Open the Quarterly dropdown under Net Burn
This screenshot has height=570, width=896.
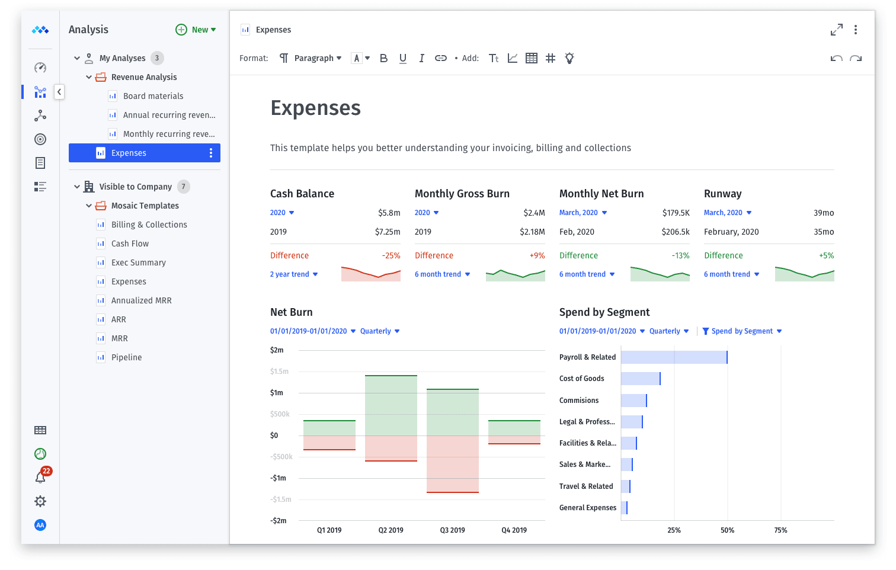tap(380, 331)
